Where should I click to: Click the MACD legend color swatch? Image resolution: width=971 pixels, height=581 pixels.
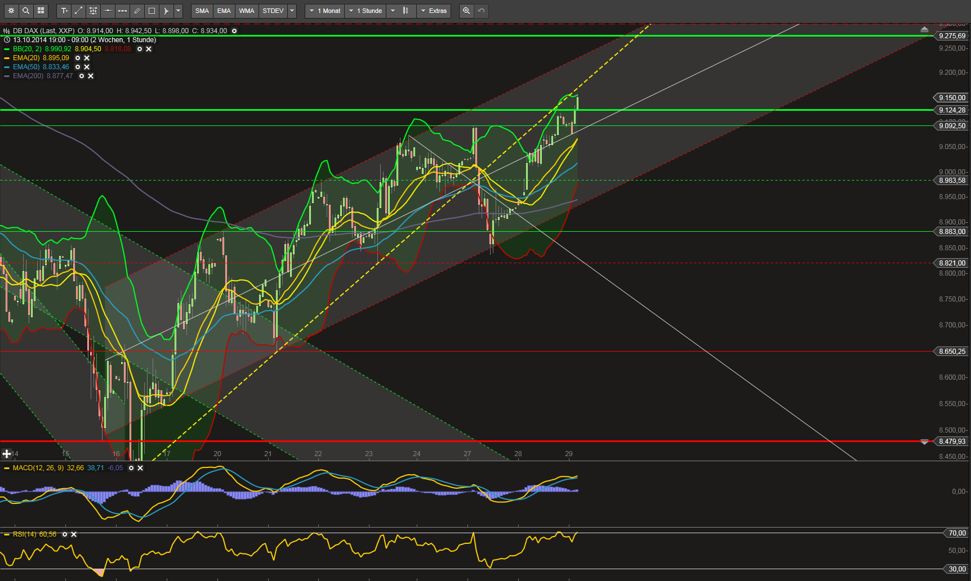[7, 468]
